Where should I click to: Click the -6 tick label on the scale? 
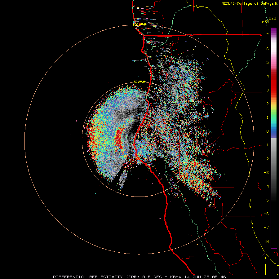[266, 214]
